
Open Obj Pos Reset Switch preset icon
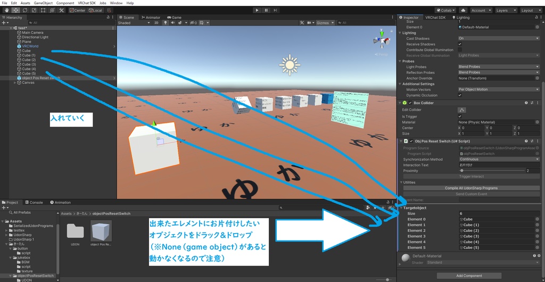532,142
